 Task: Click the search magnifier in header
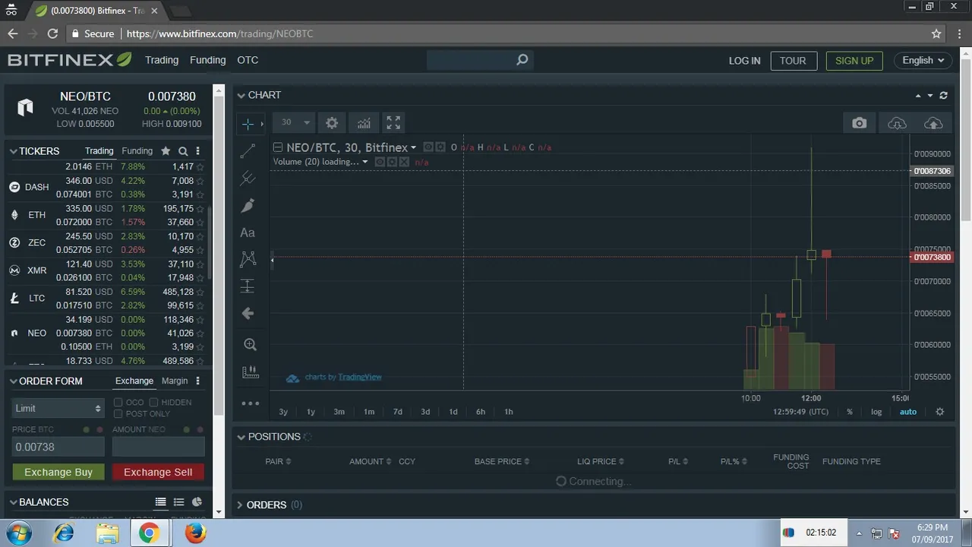click(522, 60)
